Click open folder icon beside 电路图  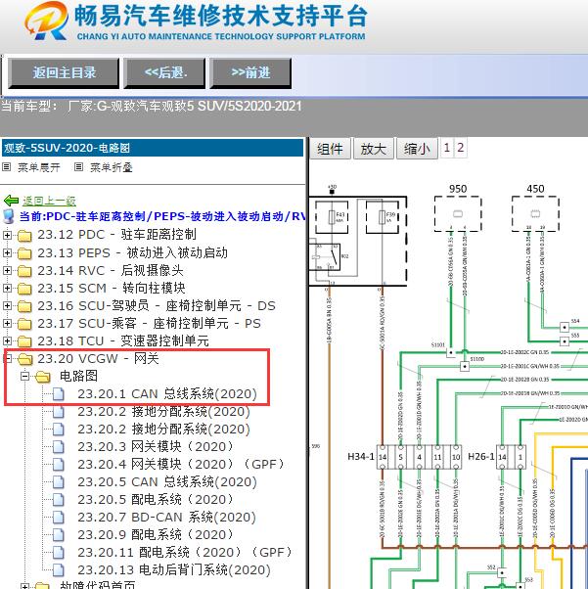(43, 377)
